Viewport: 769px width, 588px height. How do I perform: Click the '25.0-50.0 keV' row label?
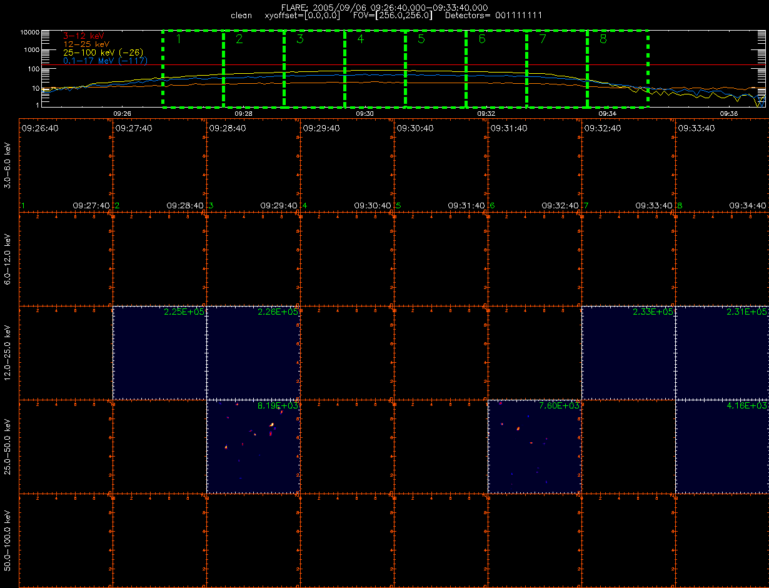click(x=8, y=447)
